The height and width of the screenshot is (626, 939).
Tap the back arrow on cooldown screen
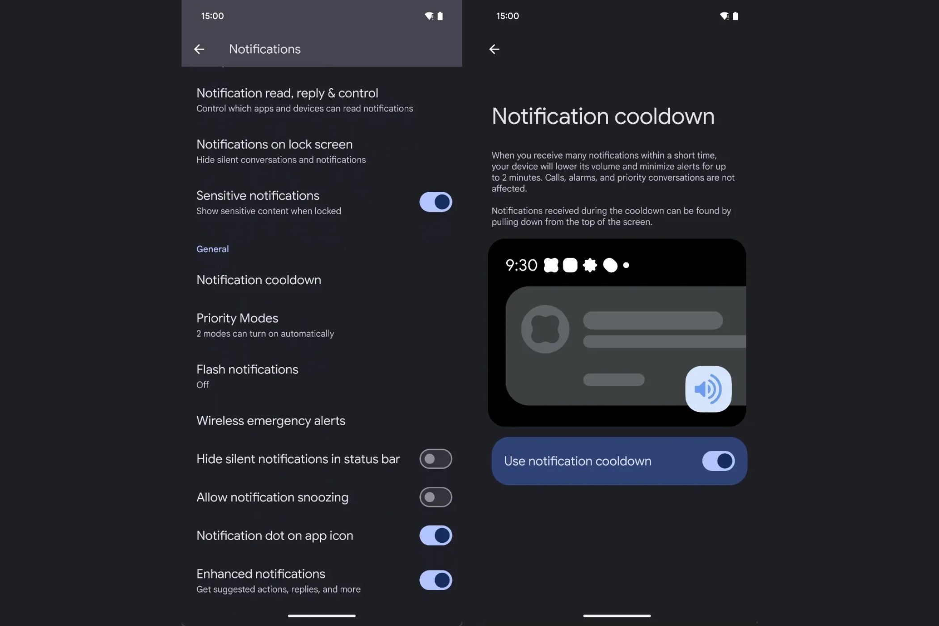point(494,49)
